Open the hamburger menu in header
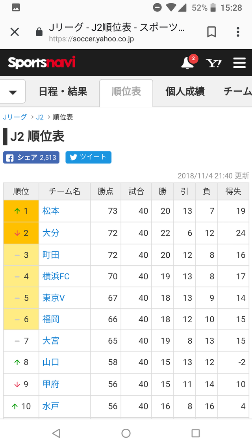This screenshot has width=252, height=448. tap(239, 63)
